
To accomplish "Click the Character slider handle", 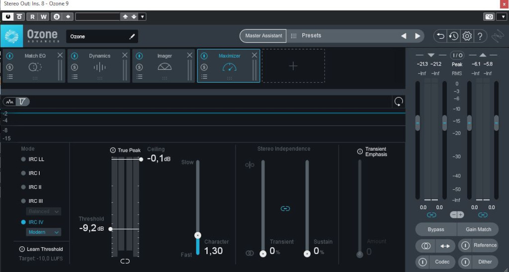I will [198, 235].
